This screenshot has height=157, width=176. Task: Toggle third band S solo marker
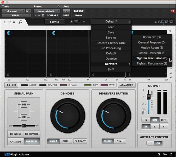(93, 75)
